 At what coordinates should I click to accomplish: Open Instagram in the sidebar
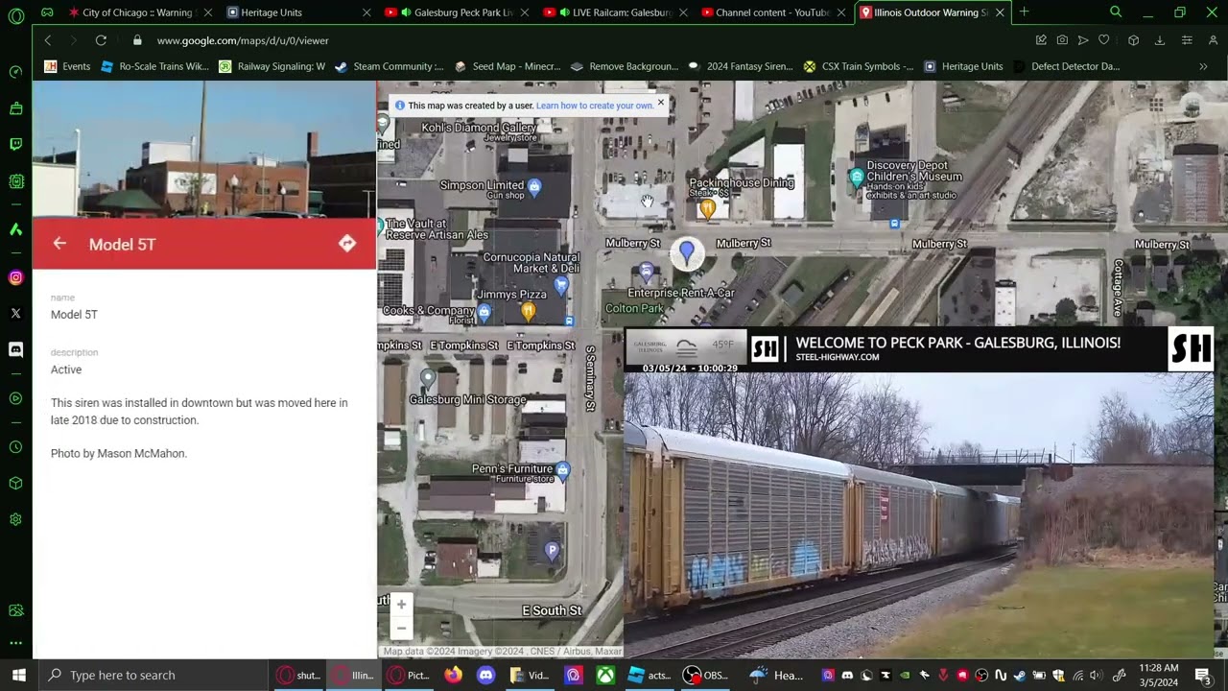tap(15, 277)
